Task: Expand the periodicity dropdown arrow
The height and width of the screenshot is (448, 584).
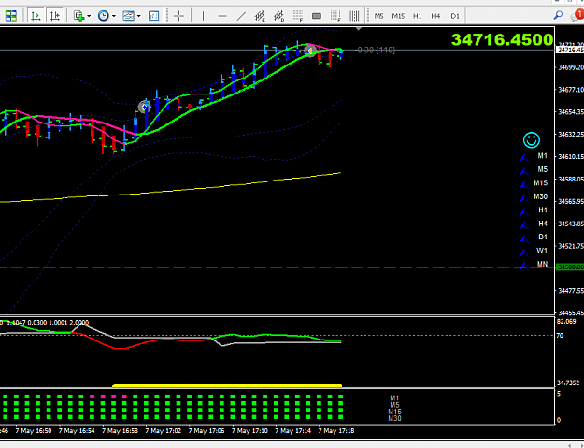Action: point(114,16)
